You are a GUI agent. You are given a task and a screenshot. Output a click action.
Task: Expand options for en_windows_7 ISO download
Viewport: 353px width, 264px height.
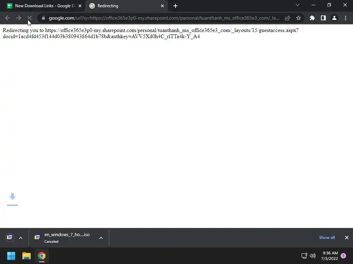click(x=101, y=238)
